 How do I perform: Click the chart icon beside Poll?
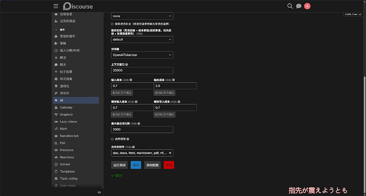point(56,143)
